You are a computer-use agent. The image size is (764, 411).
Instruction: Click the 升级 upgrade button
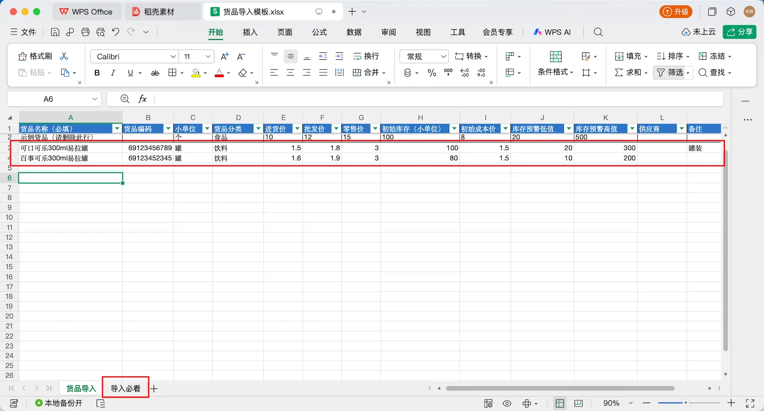point(676,12)
